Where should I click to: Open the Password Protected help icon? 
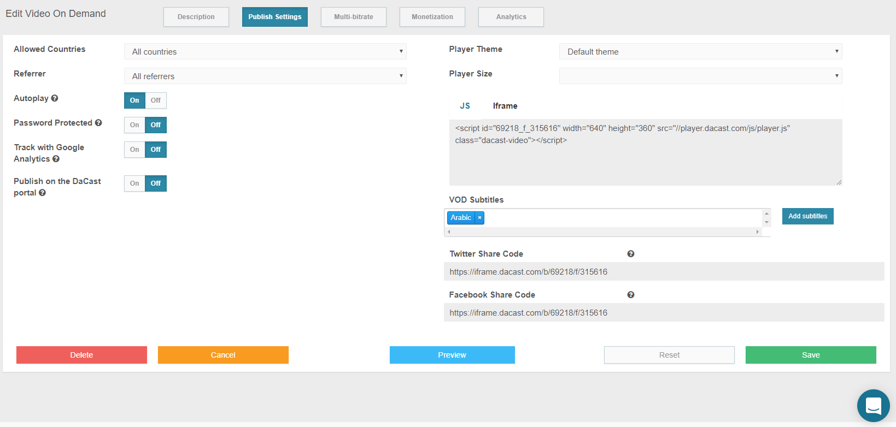click(98, 123)
